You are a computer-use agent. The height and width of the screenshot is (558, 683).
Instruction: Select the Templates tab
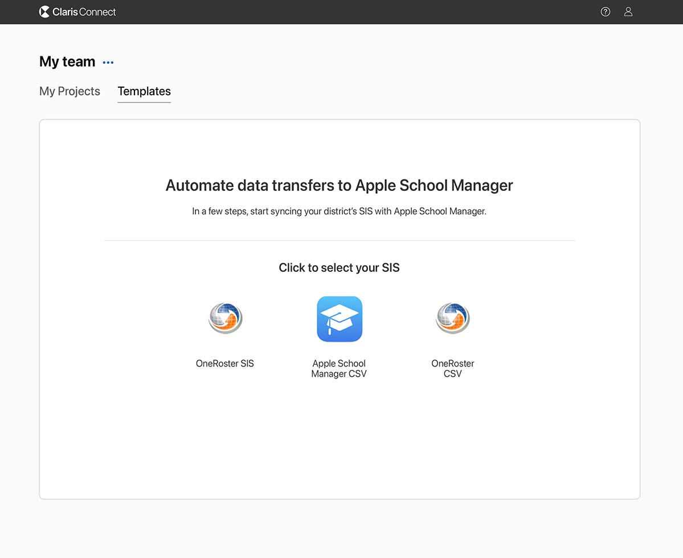point(144,91)
